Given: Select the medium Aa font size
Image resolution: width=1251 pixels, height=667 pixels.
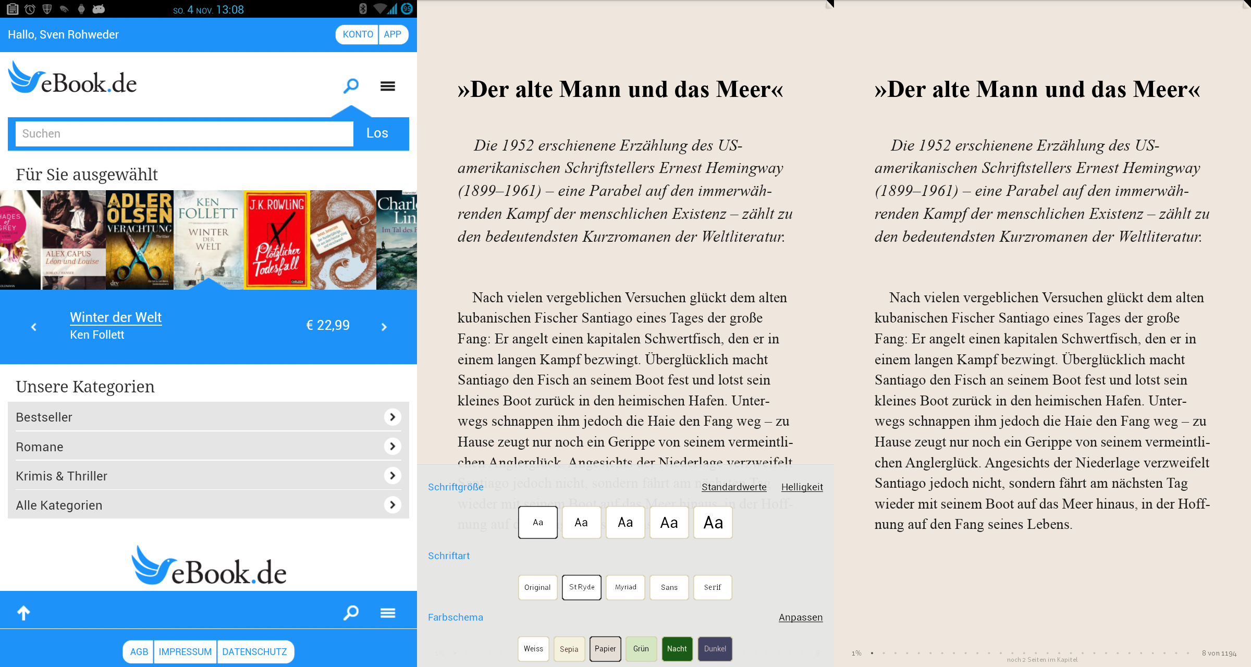Looking at the screenshot, I should click(x=625, y=522).
